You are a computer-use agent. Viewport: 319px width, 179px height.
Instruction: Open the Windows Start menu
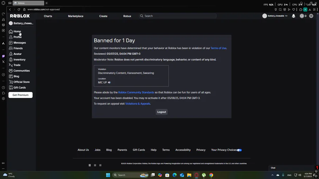pos(108,175)
